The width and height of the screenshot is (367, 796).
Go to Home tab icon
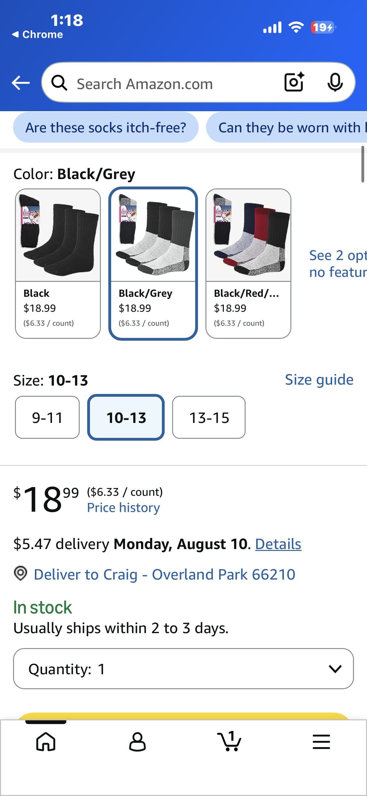46,742
